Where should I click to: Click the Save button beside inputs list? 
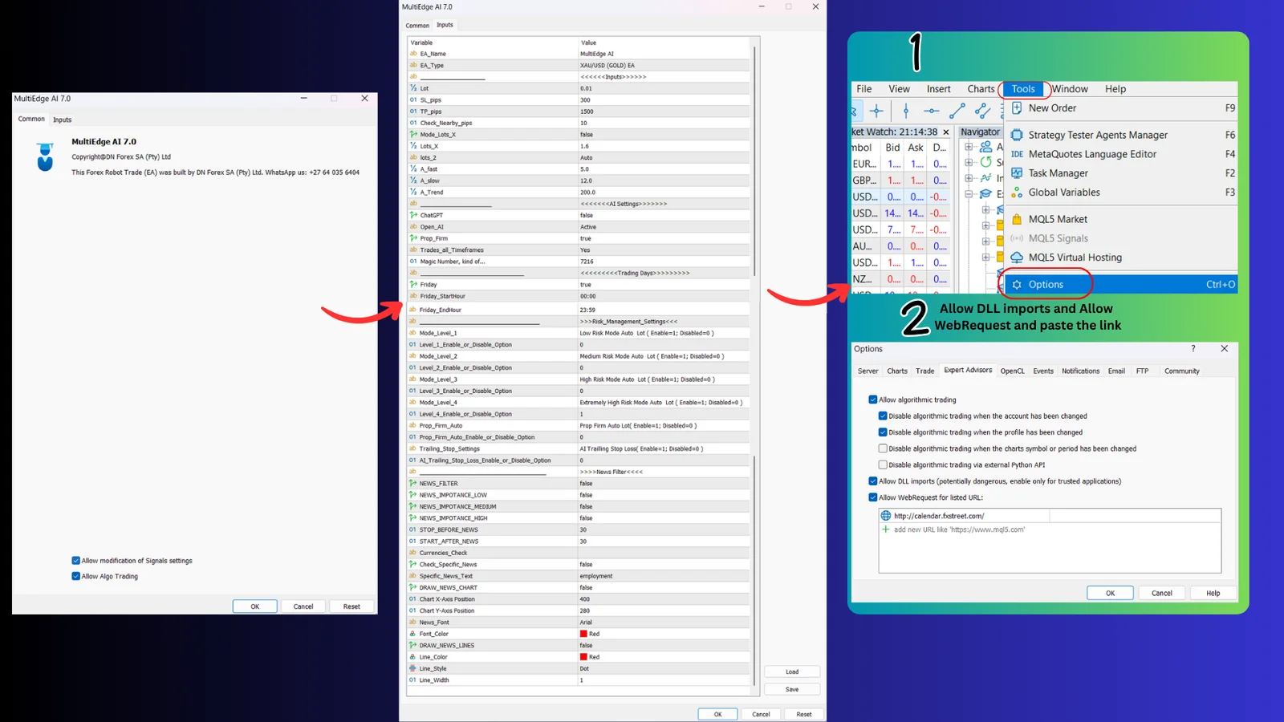[x=791, y=689]
